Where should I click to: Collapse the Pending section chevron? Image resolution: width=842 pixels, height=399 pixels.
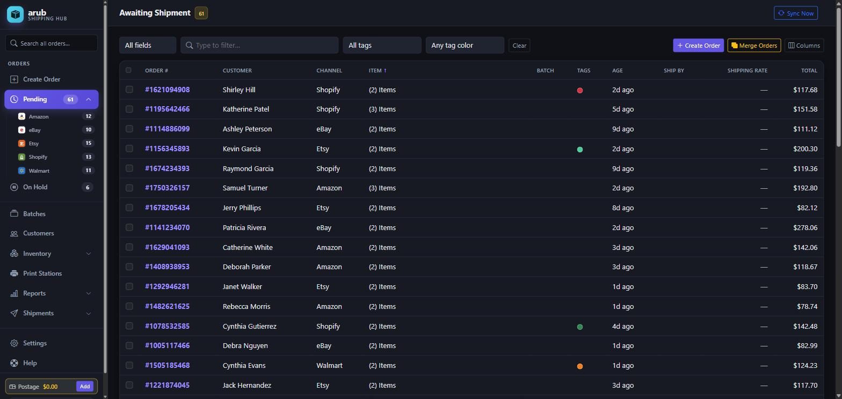(89, 99)
